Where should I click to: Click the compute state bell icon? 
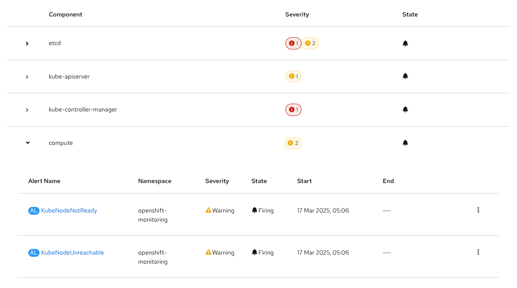pos(405,143)
